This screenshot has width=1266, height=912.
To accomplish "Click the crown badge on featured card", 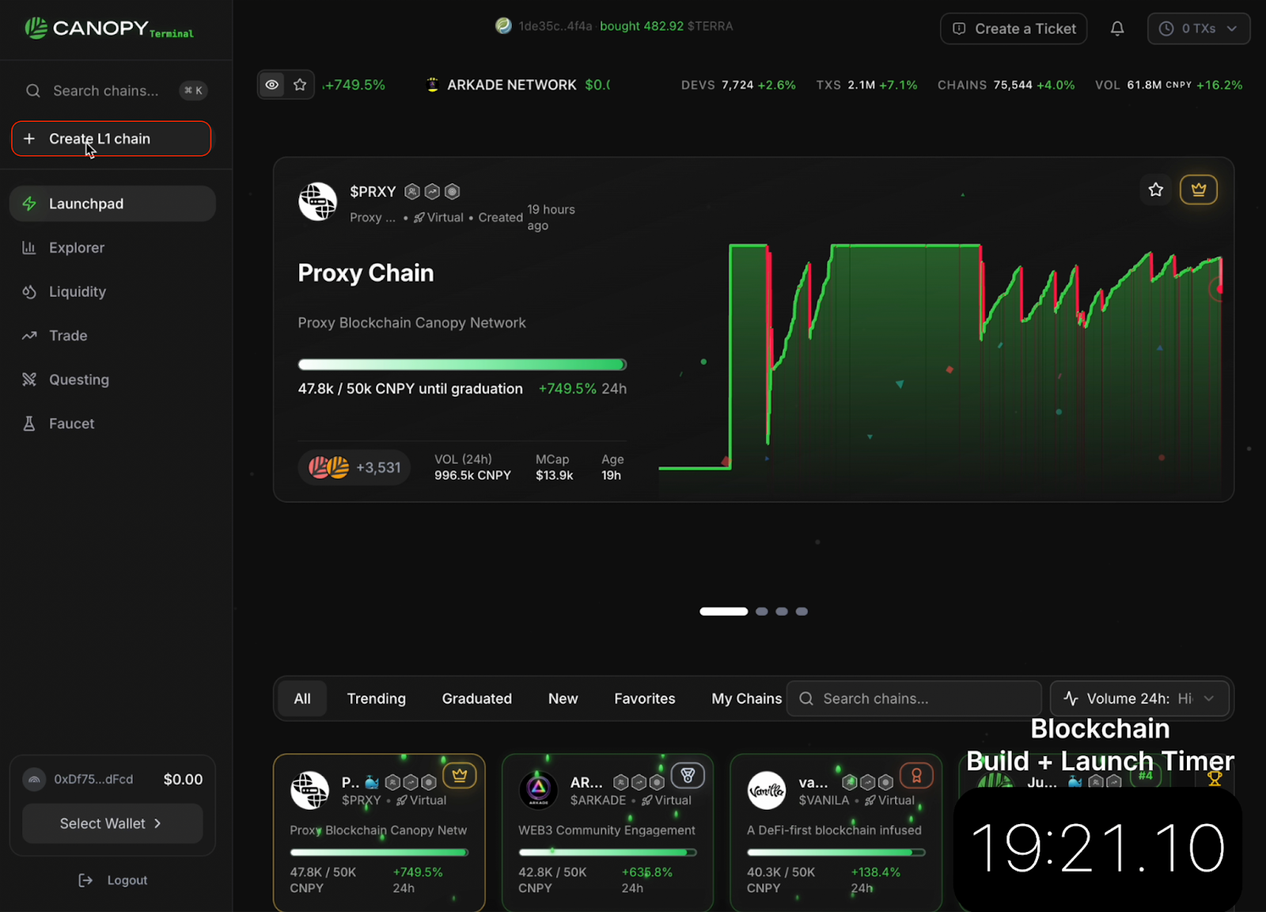I will tap(1199, 190).
